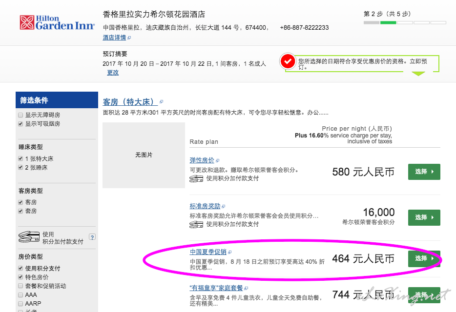Image resolution: width=456 pixels, height=312 pixels.
Task: Select the 16,000 points reward rate
Action: [x=424, y=217]
